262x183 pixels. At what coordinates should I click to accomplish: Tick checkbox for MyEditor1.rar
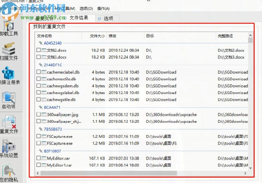(x=39, y=165)
